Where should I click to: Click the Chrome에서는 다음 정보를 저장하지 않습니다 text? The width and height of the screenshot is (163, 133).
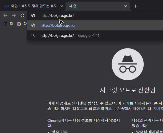click(84, 123)
